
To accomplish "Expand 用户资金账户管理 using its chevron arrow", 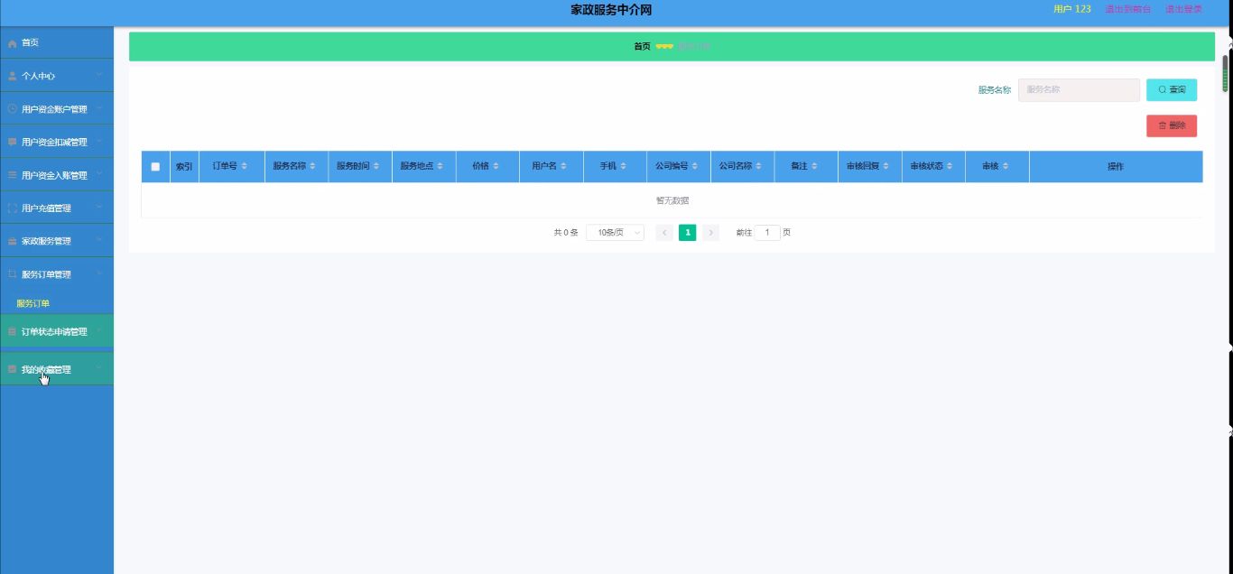I will pyautogui.click(x=99, y=108).
